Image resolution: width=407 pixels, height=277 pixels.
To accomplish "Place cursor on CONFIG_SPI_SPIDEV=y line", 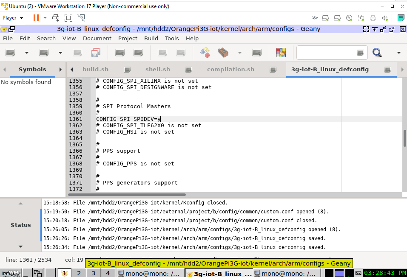I will pos(128,119).
